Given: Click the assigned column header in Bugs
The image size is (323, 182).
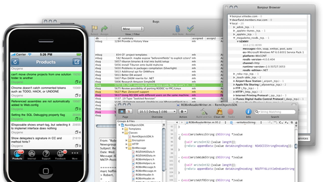Looking at the screenshot, I should click(198, 38).
